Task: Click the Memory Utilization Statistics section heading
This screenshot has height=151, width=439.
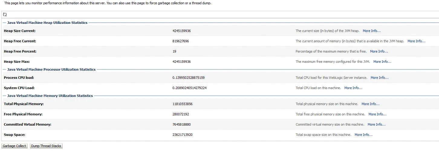Action: (x=50, y=96)
